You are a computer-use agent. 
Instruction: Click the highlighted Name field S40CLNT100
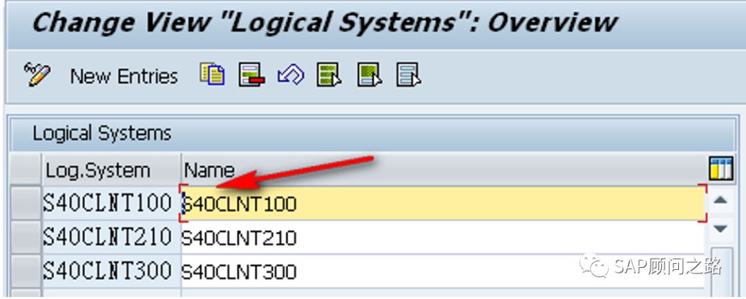pos(443,204)
